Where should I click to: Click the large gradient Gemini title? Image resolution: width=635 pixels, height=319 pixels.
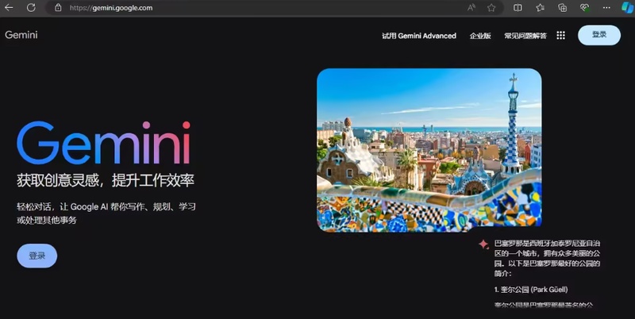104,143
